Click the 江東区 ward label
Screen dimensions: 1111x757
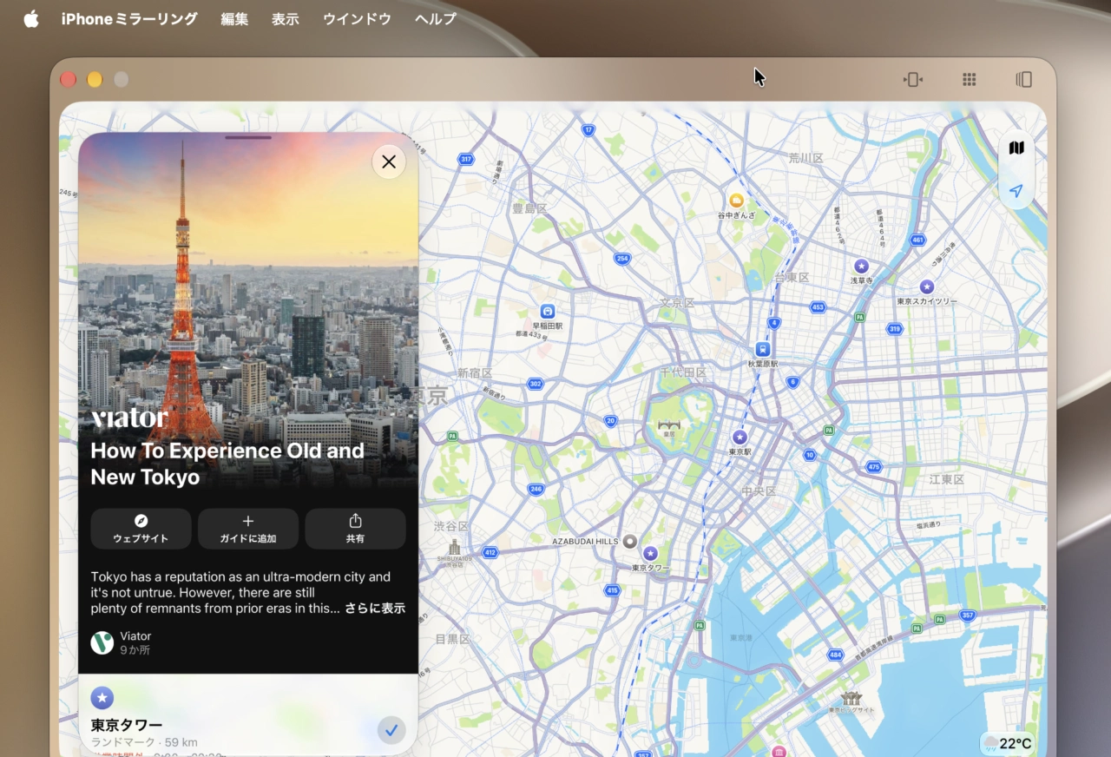tap(947, 479)
